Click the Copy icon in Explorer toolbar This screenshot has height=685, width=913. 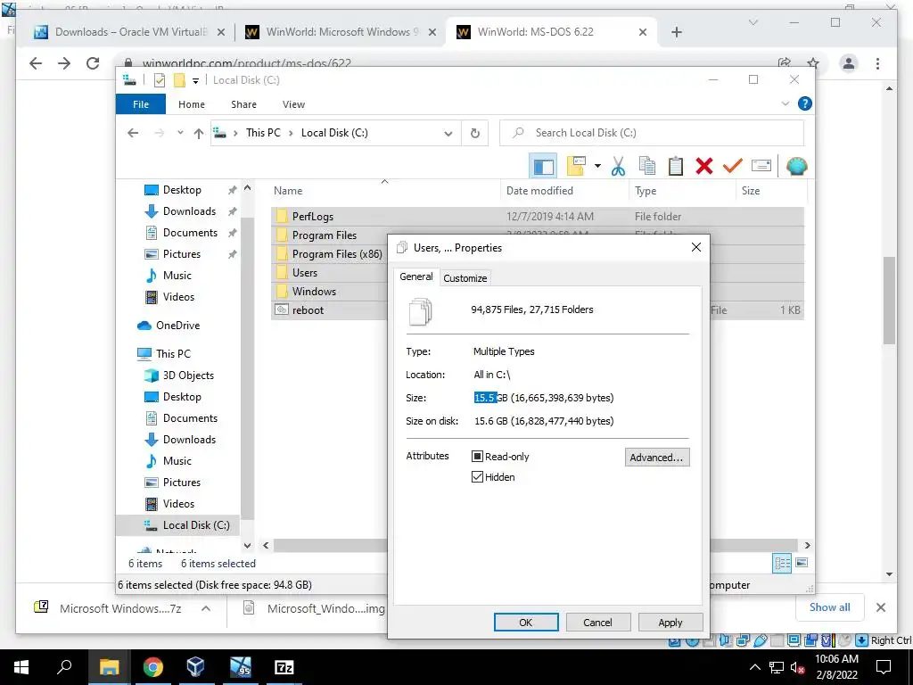(x=647, y=166)
